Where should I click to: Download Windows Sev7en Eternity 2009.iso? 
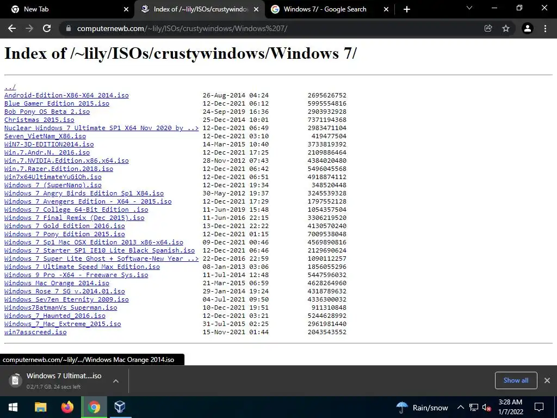click(x=66, y=300)
